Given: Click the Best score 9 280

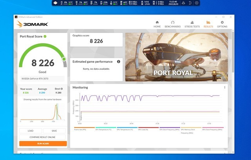Looking at the screenshot, I should coord(58,93).
